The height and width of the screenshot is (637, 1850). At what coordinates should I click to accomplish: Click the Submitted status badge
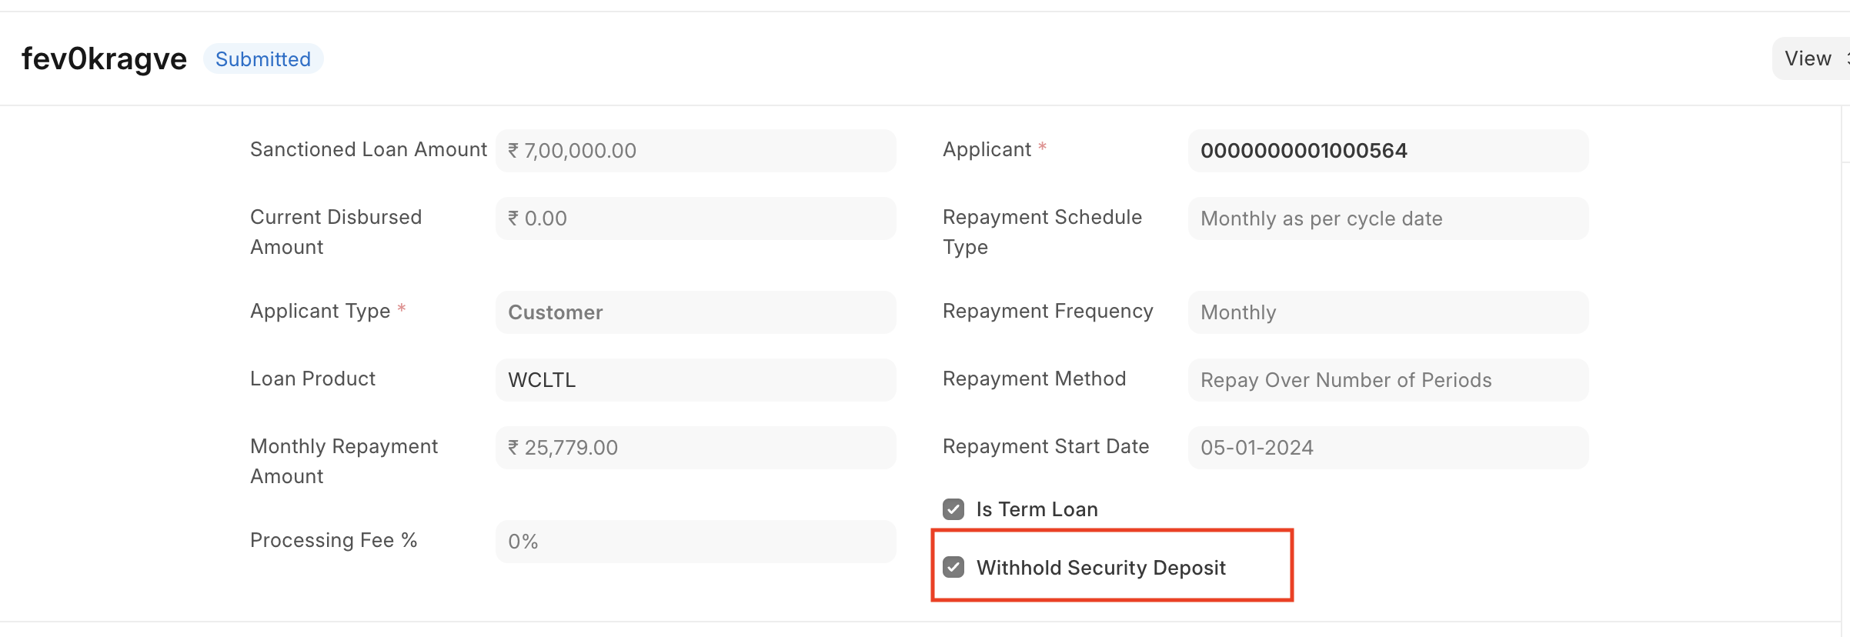(263, 58)
